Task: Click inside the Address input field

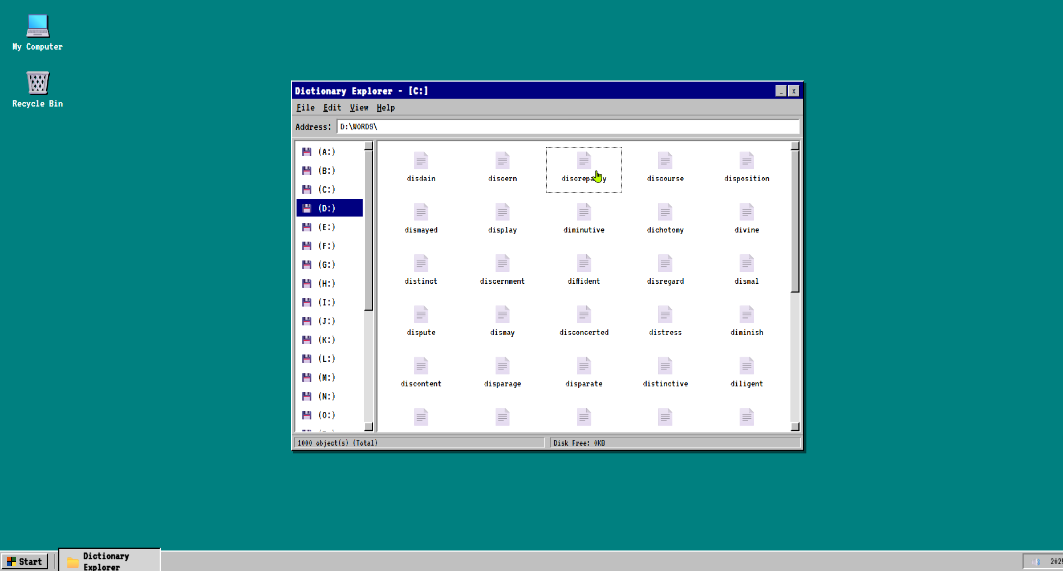Action: [513, 127]
